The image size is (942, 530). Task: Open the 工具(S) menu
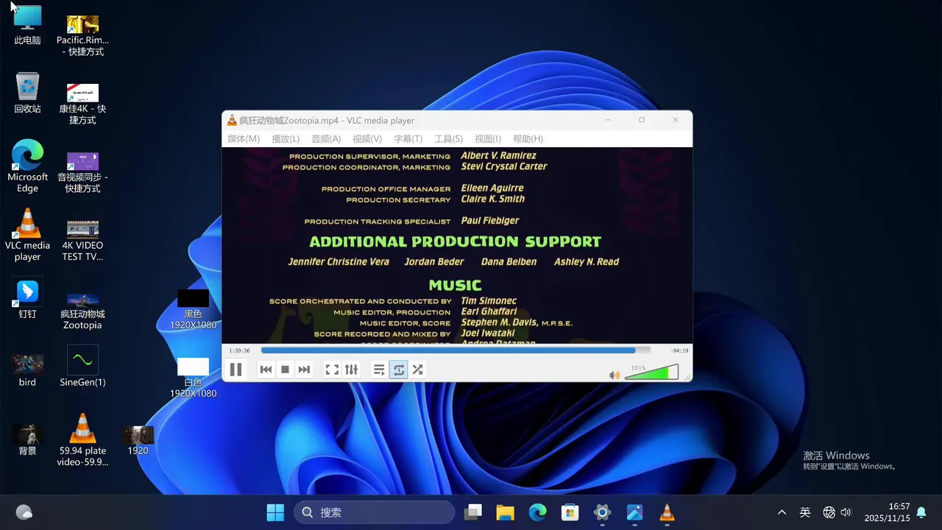click(448, 139)
